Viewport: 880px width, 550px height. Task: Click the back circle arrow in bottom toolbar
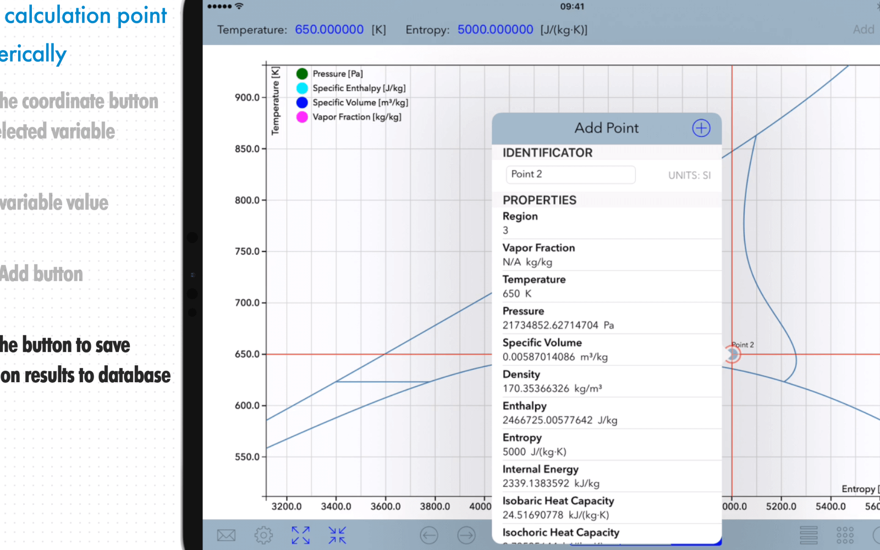coord(429,535)
